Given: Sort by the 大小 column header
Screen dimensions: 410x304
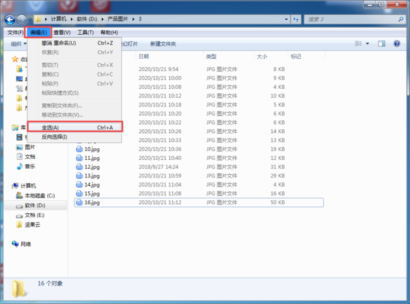Looking at the screenshot, I should (x=262, y=56).
